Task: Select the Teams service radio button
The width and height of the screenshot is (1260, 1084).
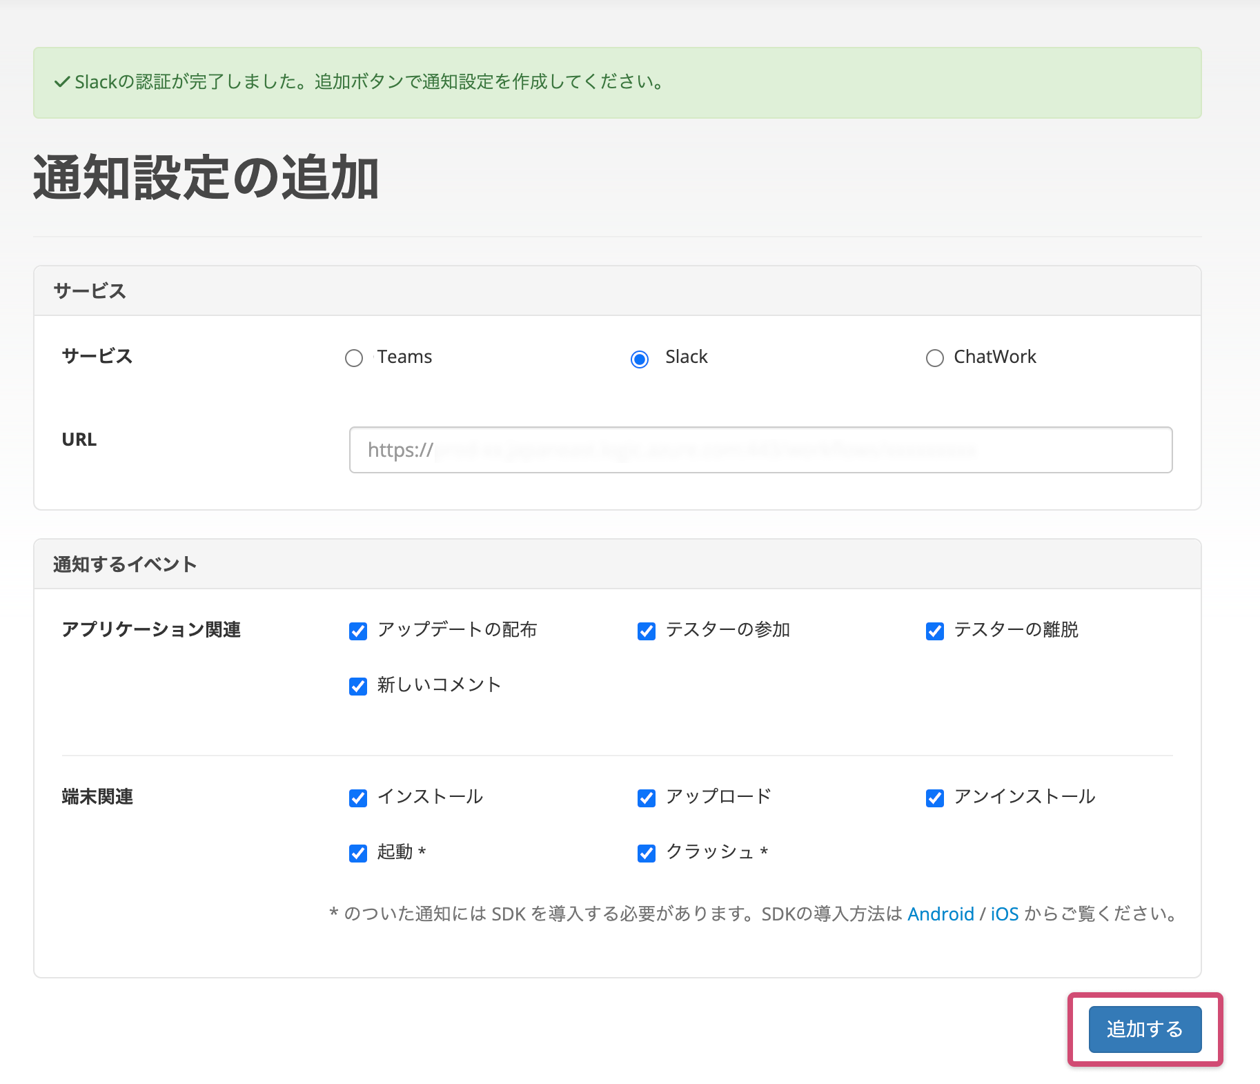Action: click(x=354, y=358)
